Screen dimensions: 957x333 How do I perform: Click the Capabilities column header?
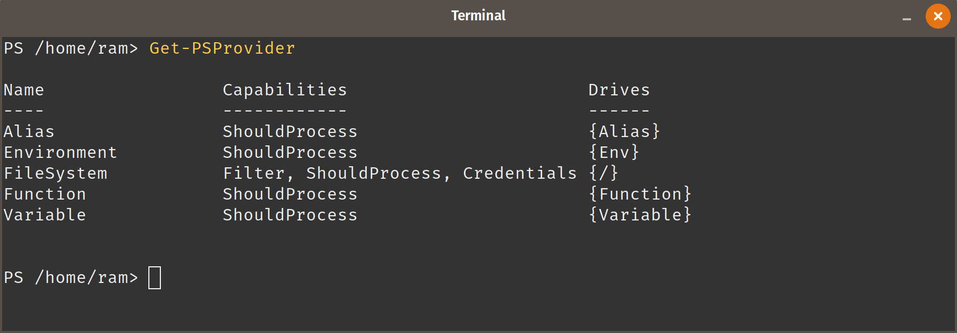coord(285,90)
